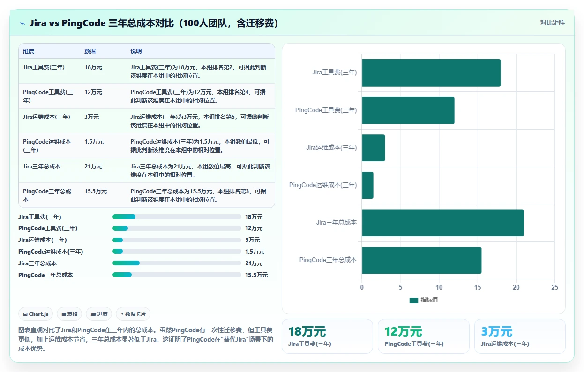Click the 指标值 legend text
Image resolution: width=584 pixels, height=372 pixels.
click(429, 300)
